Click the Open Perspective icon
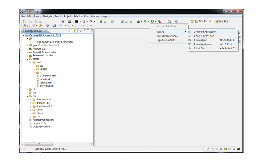The width and height of the screenshot is (257, 160). 192,21
